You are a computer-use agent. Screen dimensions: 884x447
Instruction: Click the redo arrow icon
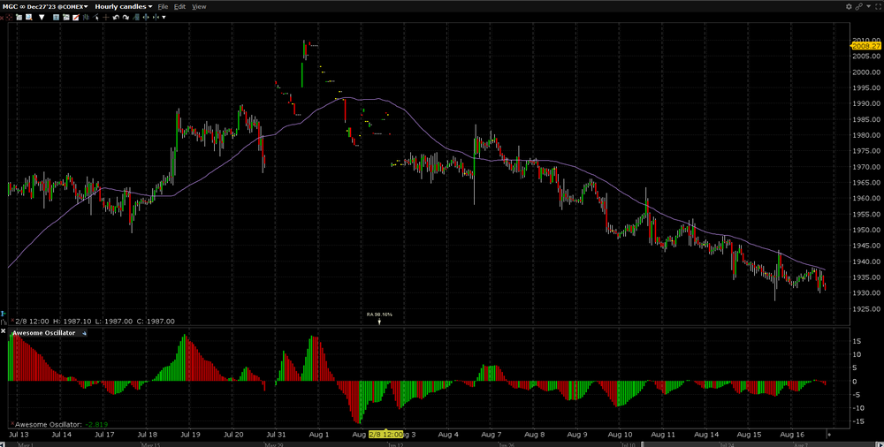coord(125,17)
